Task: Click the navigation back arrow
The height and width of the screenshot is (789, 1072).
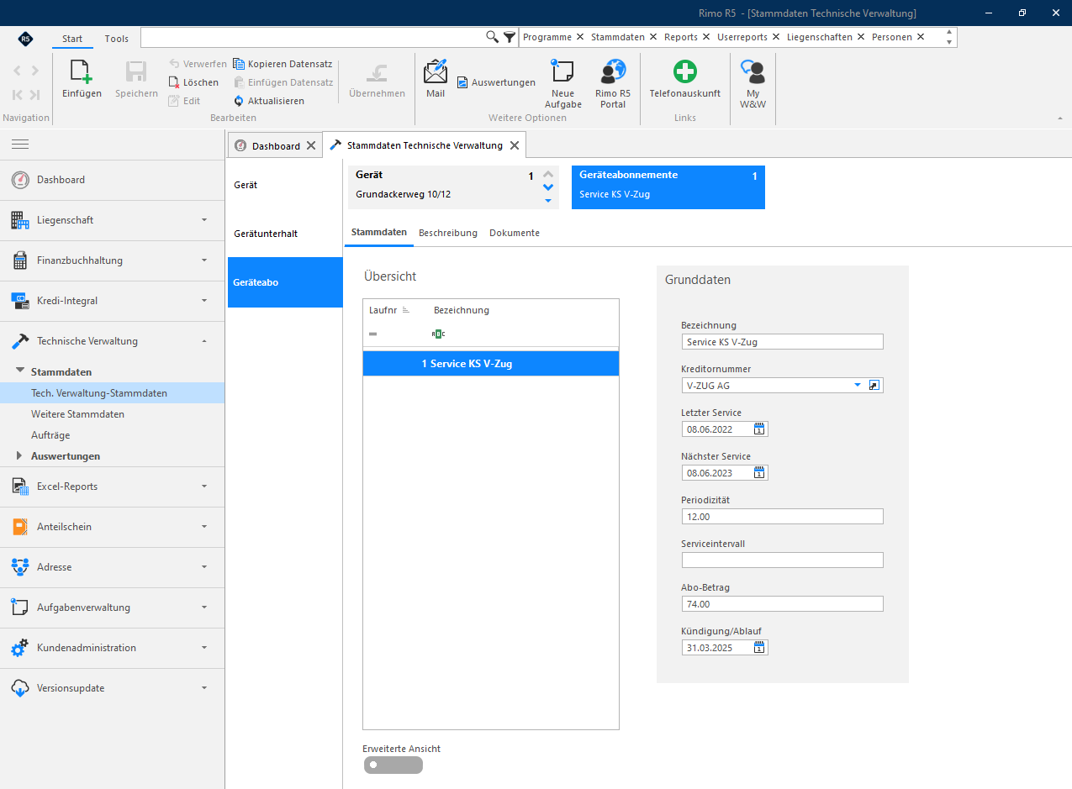Action: (x=17, y=71)
